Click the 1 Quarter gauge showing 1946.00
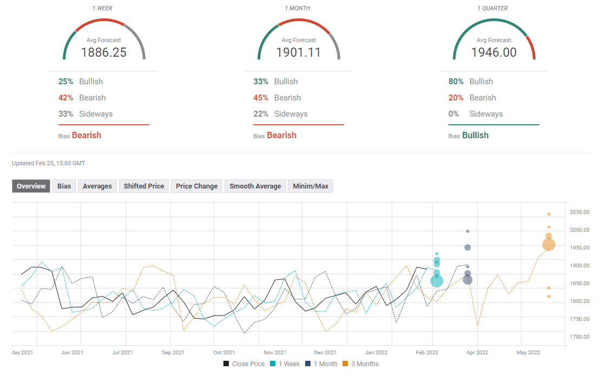 pos(493,43)
